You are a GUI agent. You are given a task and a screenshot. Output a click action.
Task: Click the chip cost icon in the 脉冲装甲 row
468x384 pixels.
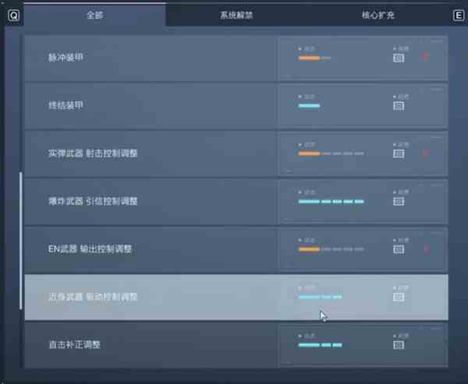coord(399,58)
